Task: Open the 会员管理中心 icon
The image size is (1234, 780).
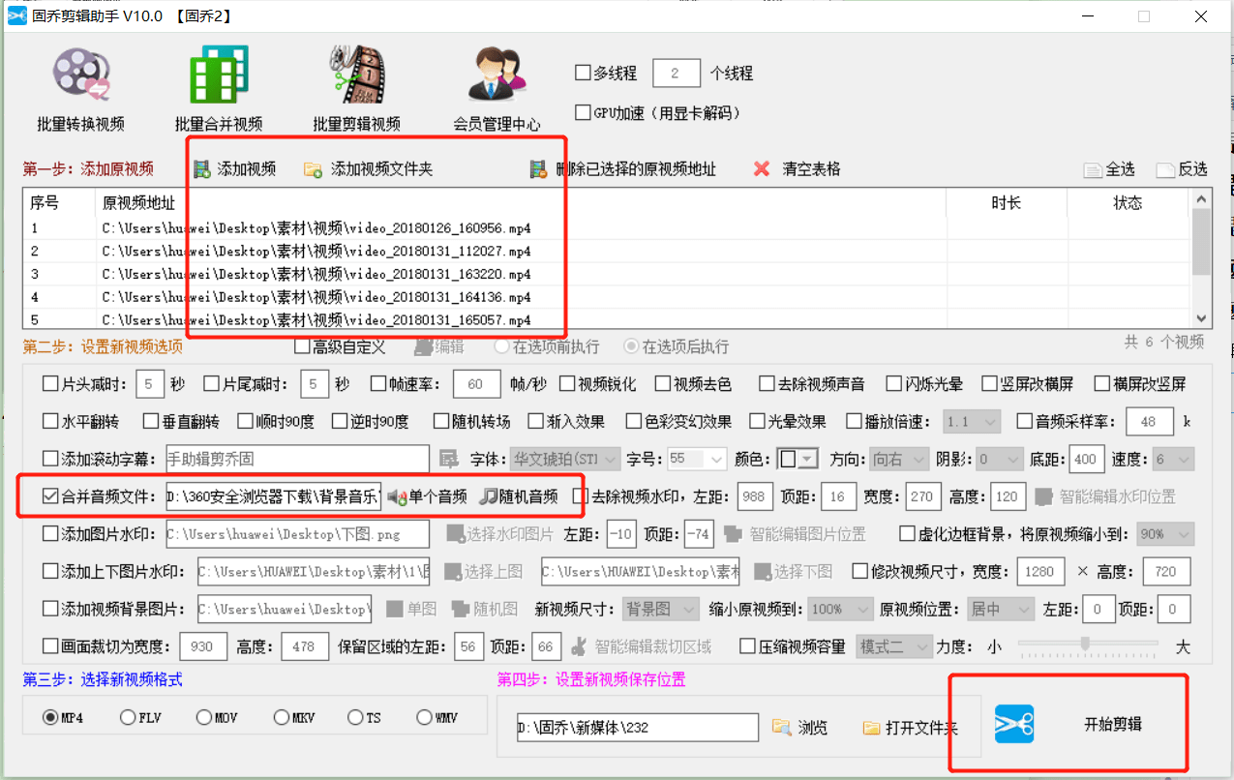Action: coord(497,75)
